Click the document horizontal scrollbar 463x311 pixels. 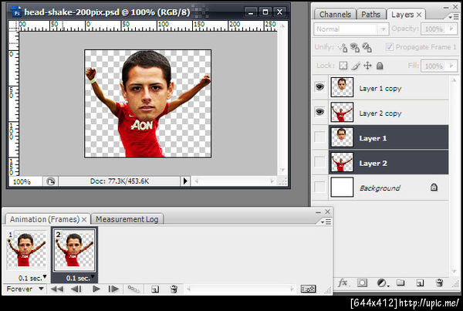(x=235, y=181)
